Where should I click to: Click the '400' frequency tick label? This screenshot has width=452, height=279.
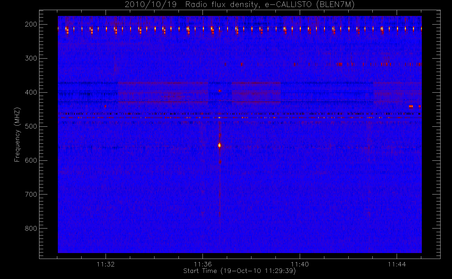31,92
